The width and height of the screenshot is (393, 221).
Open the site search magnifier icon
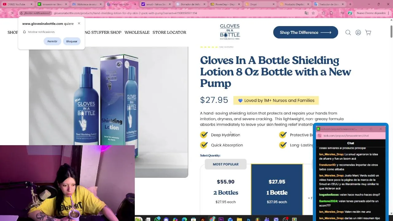pos(348,33)
